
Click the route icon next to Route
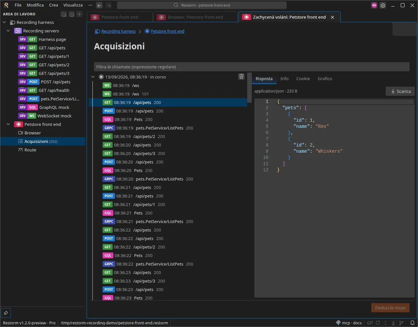coord(21,150)
